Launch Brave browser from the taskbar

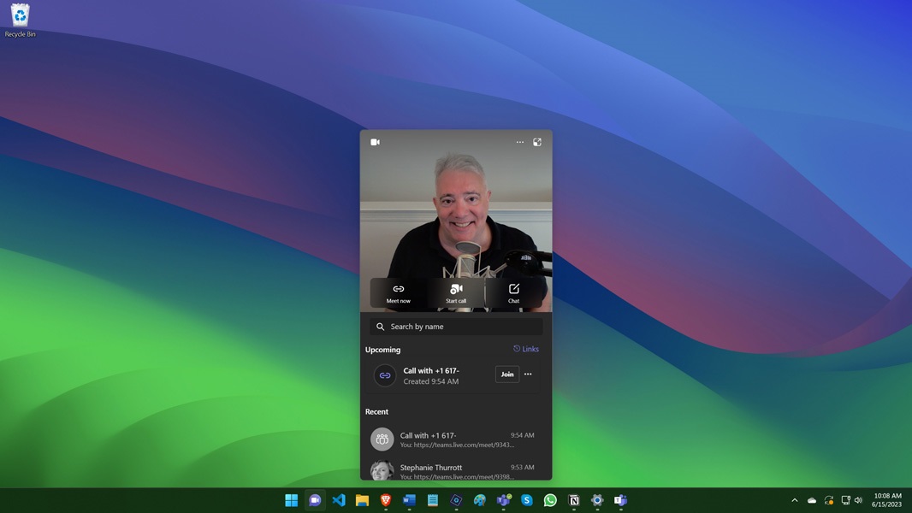pos(386,500)
